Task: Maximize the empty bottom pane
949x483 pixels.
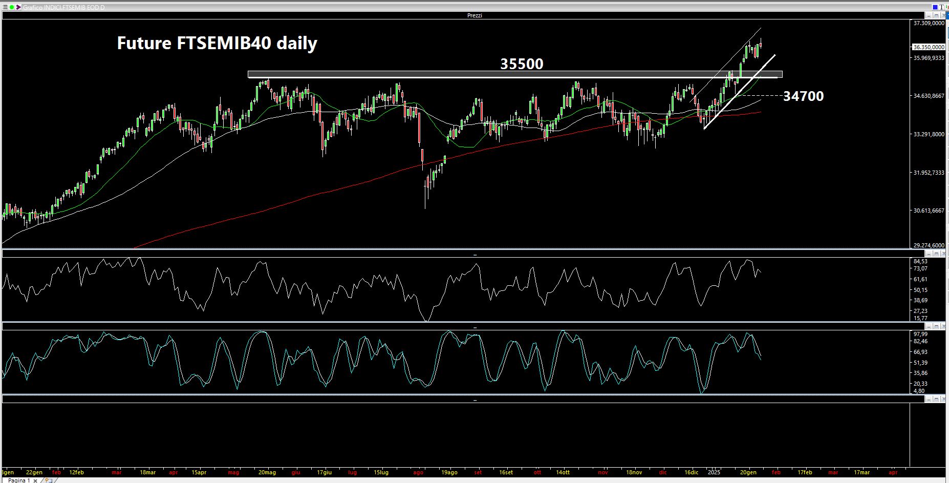Action: pyautogui.click(x=936, y=399)
